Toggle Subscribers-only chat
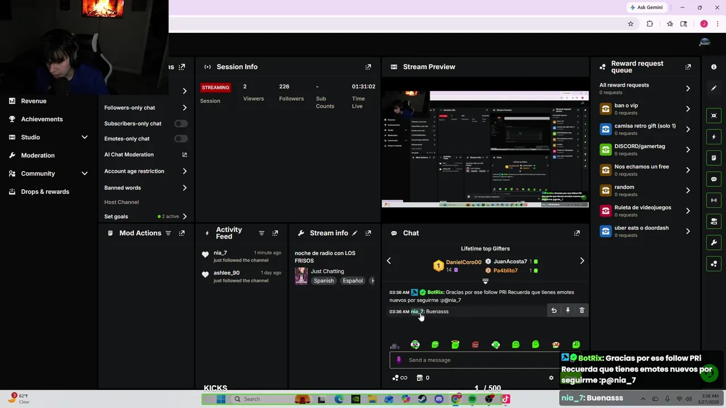The height and width of the screenshot is (408, 726). coord(181,124)
